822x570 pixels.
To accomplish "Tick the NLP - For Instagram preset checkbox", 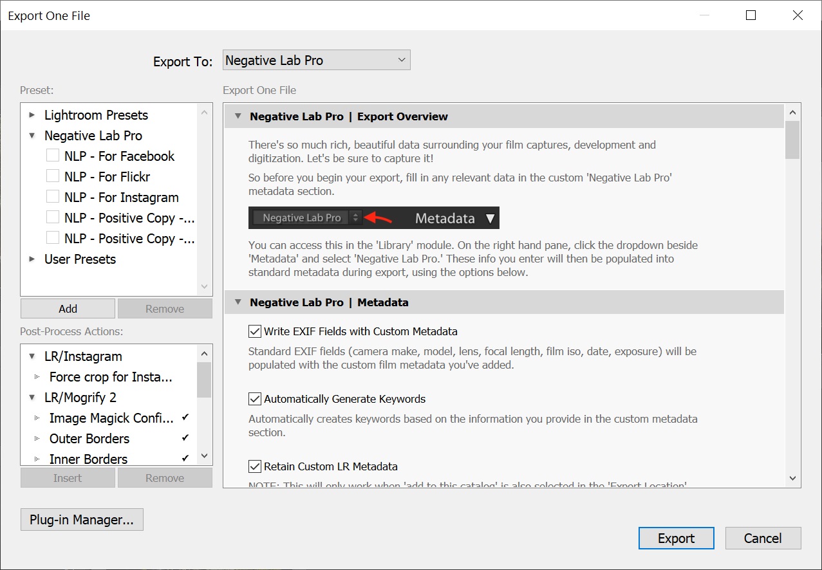I will coord(53,198).
